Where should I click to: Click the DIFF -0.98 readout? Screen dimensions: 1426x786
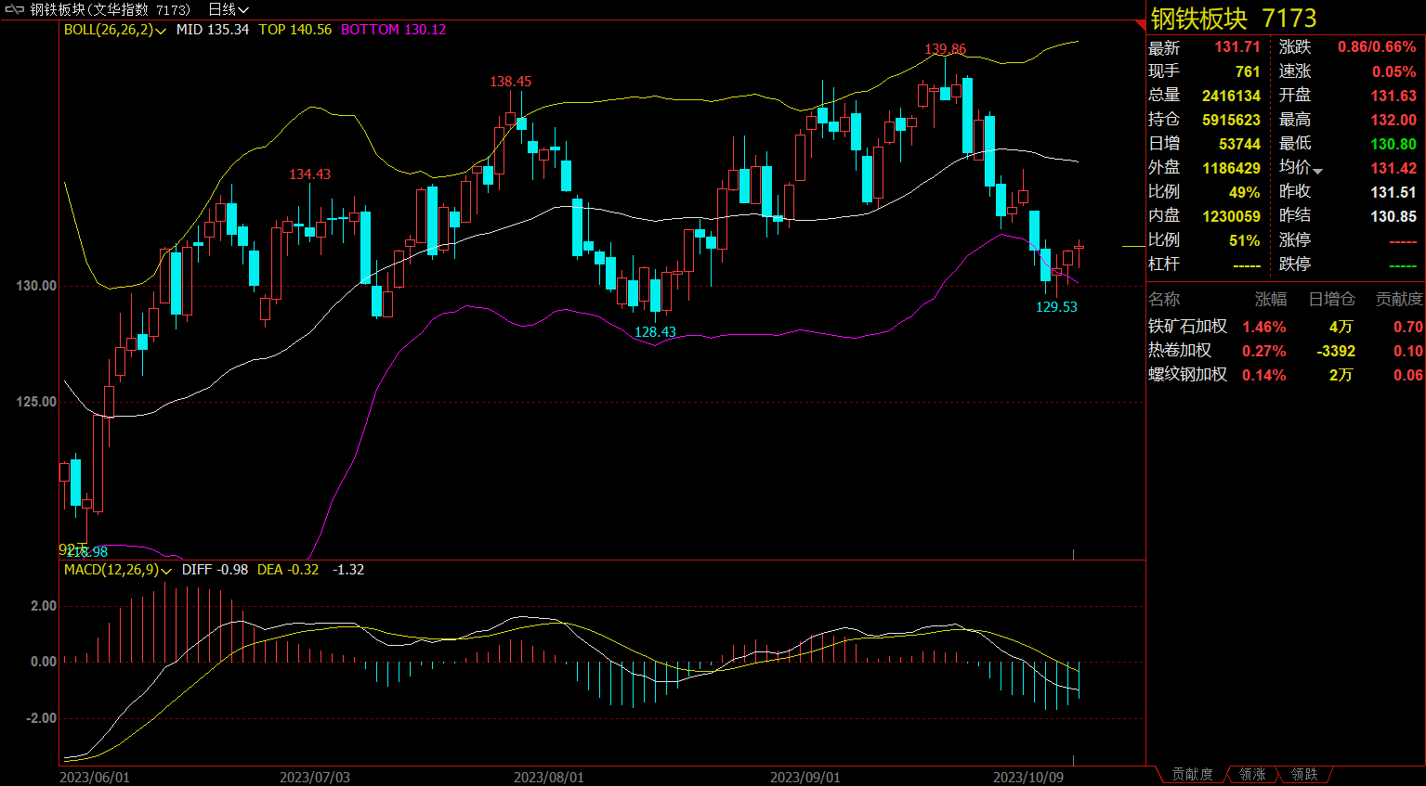coord(215,570)
